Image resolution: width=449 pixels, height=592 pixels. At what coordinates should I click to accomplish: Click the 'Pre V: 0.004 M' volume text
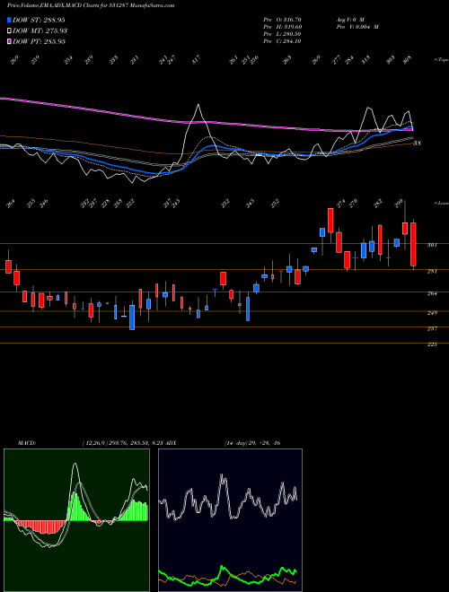[x=357, y=27]
